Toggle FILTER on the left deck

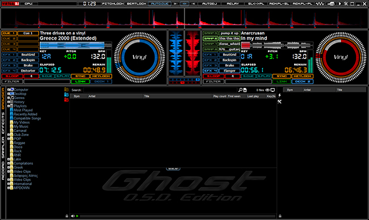(x=12, y=82)
